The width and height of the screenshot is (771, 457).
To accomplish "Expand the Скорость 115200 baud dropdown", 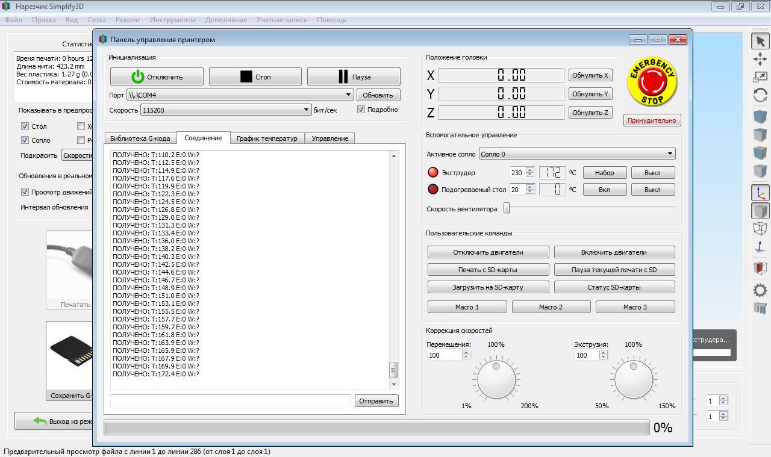I will [225, 110].
